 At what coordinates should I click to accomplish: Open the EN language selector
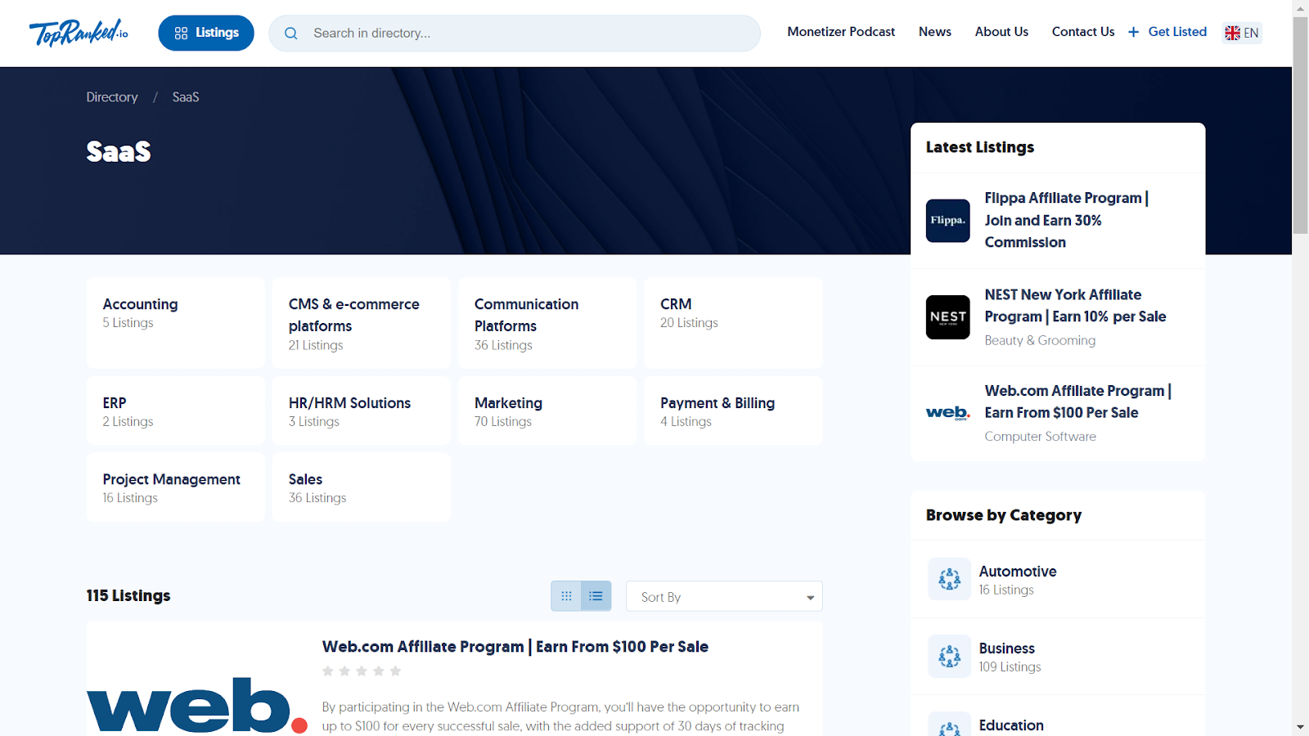pos(1242,33)
